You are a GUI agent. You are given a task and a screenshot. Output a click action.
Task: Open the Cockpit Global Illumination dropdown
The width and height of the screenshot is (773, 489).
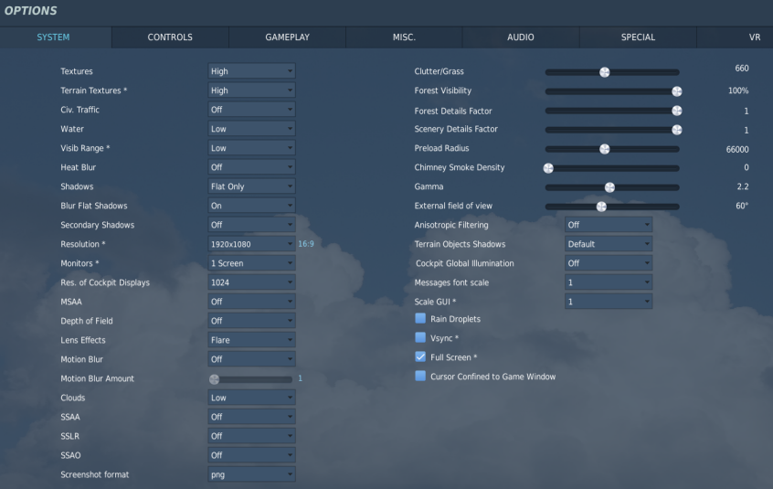pyautogui.click(x=609, y=263)
